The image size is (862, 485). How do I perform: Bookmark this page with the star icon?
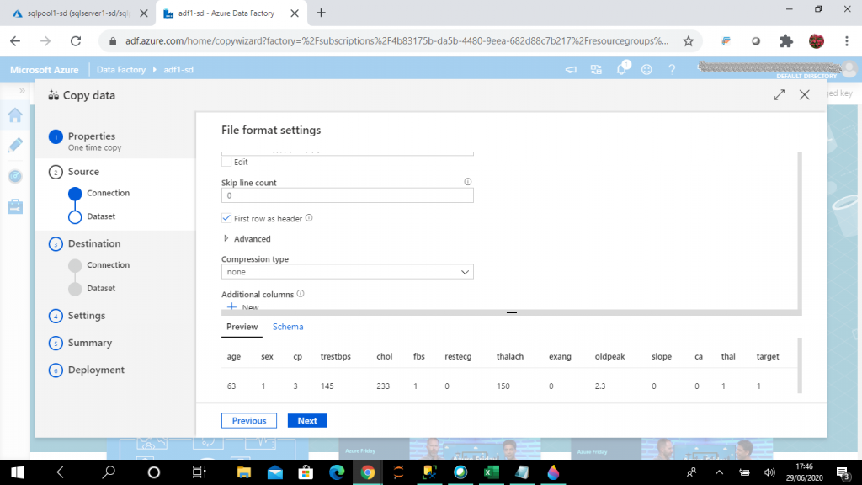click(689, 40)
